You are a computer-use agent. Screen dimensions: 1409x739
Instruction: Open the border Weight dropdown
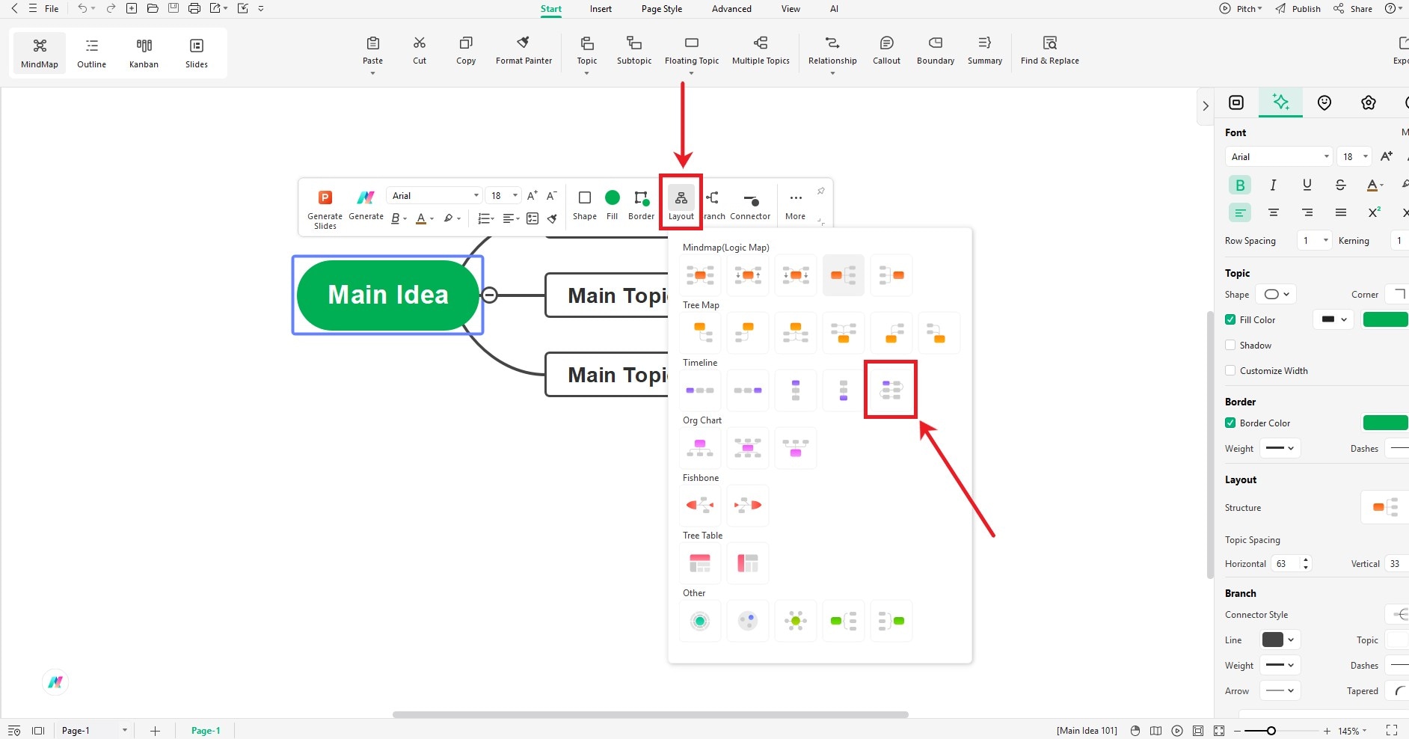coord(1280,448)
